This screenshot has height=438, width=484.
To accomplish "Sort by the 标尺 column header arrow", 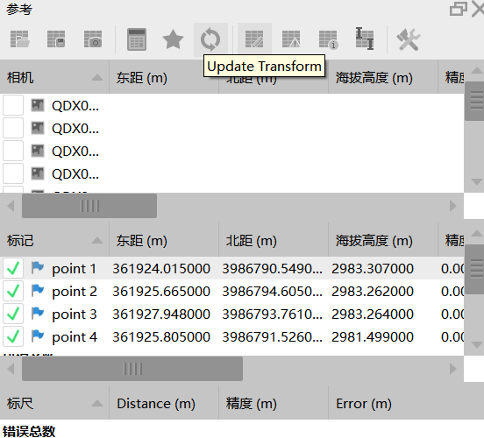I will click(97, 403).
